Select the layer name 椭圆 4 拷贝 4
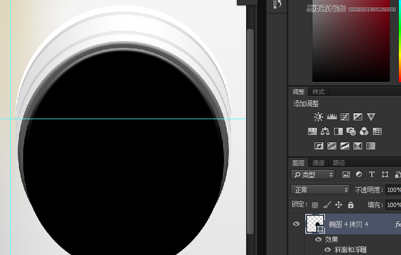 coord(348,224)
